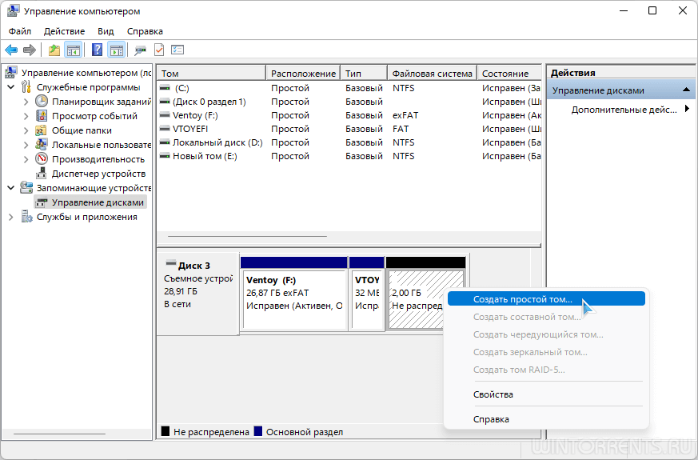Click the disk rescan toolbar icon
Image resolution: width=698 pixels, height=460 pixels.
click(x=141, y=50)
